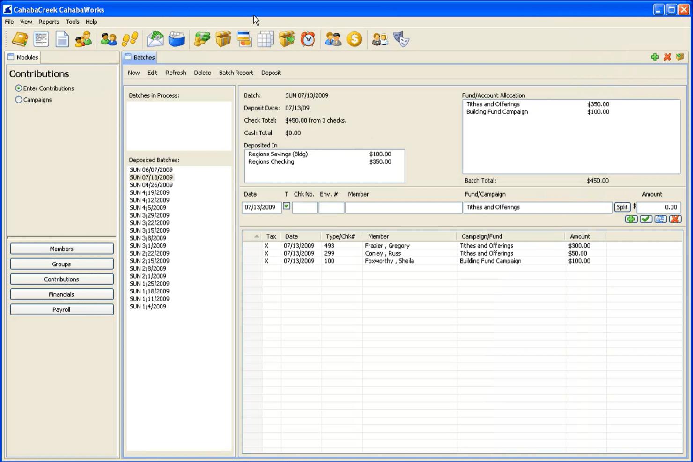Viewport: 693px width, 462px height.
Task: Click the bride and groom toolbar icon
Action: pos(380,39)
